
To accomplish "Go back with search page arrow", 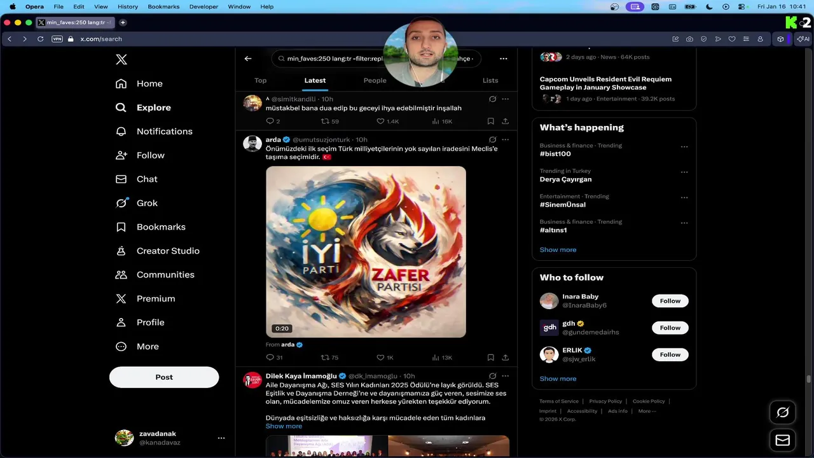I will (x=248, y=59).
